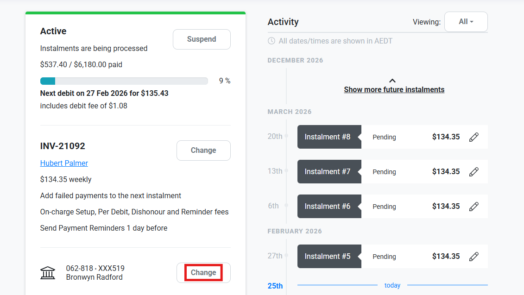Image resolution: width=524 pixels, height=295 pixels.
Task: Click the 9% payment progress bar
Action: pyautogui.click(x=124, y=81)
